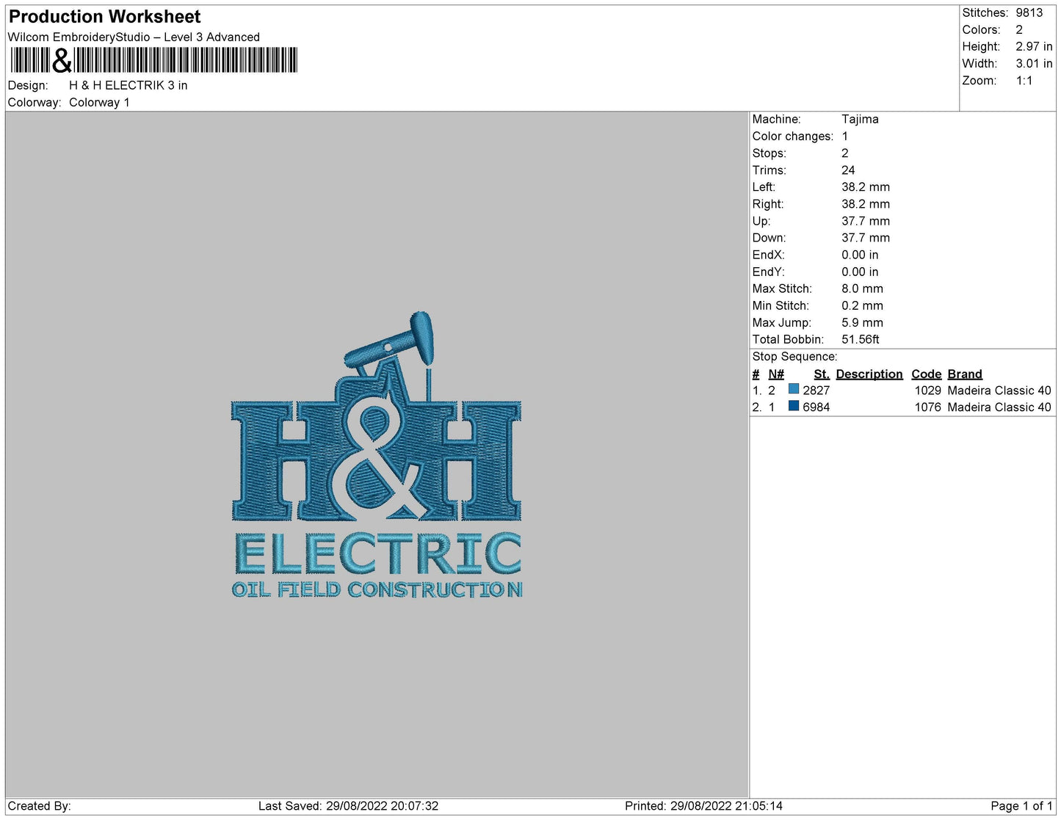Click the Max Jump value 5.9 mm
The width and height of the screenshot is (1061, 820).
(863, 322)
